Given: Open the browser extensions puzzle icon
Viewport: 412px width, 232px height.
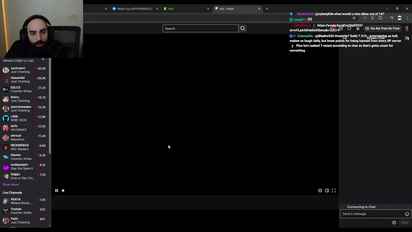Looking at the screenshot, I should coord(380,18).
